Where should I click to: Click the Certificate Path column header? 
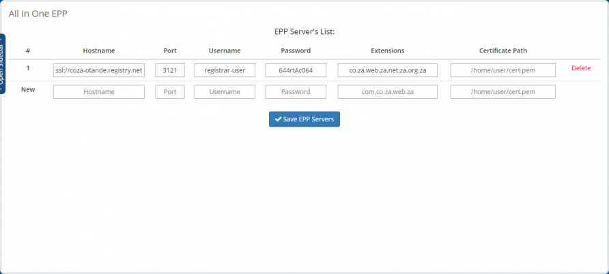(x=502, y=50)
